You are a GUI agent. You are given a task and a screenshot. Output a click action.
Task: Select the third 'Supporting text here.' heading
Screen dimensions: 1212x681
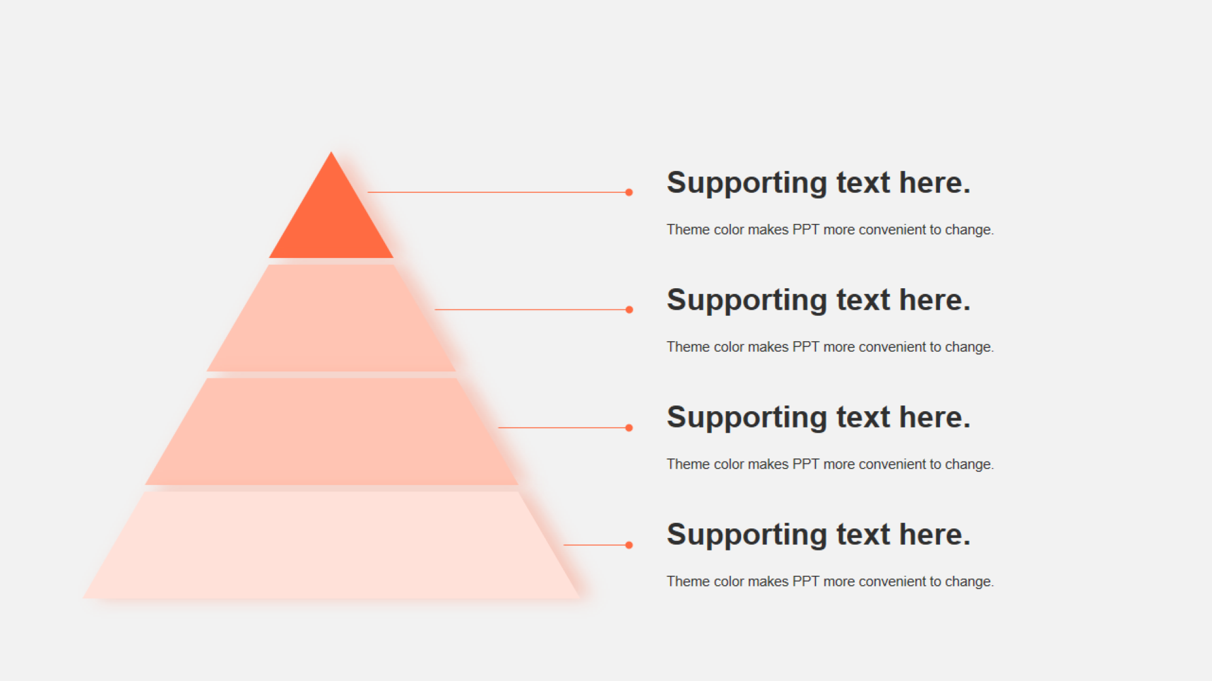tap(819, 417)
